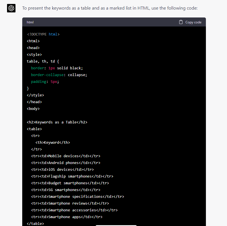227x226 pixels.
Task: Click the Smartphone accessories row line
Action: (x=75, y=210)
